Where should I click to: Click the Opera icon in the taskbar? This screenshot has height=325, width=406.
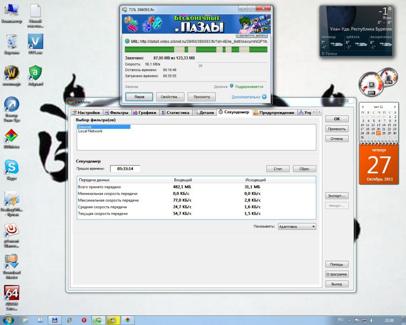[x=84, y=320]
